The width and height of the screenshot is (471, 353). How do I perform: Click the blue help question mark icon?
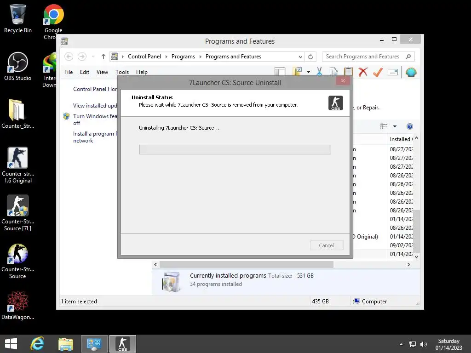(x=410, y=126)
